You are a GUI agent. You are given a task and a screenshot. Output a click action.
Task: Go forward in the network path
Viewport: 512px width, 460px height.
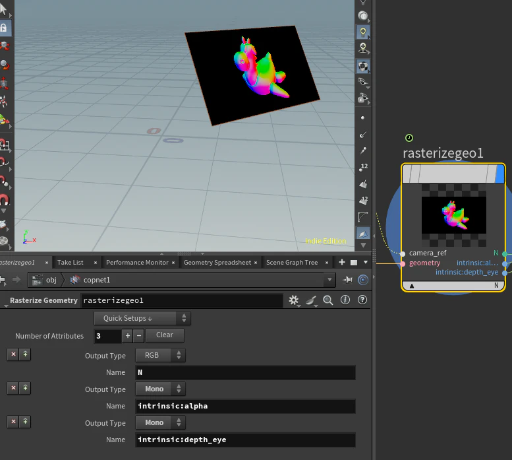(16, 280)
